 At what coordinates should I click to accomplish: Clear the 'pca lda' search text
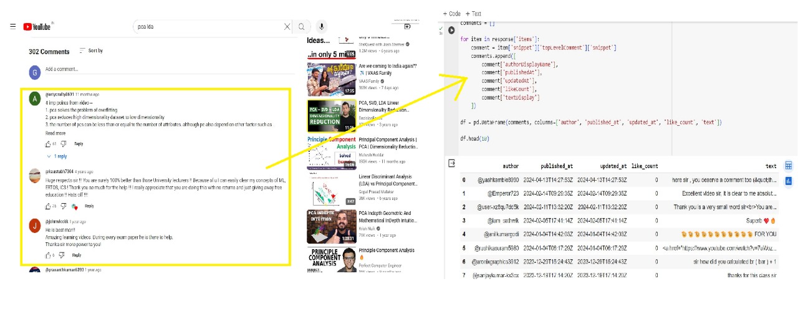(x=287, y=27)
